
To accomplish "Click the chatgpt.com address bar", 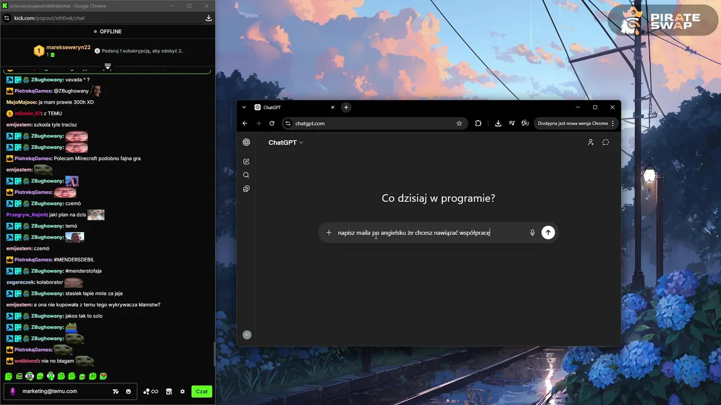I will (373, 123).
